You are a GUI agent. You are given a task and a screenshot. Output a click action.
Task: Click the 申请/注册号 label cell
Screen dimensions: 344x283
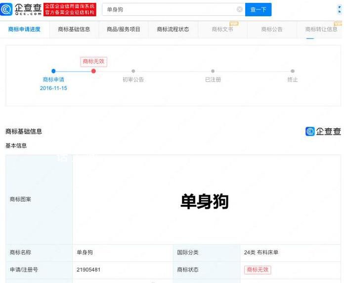(39, 270)
